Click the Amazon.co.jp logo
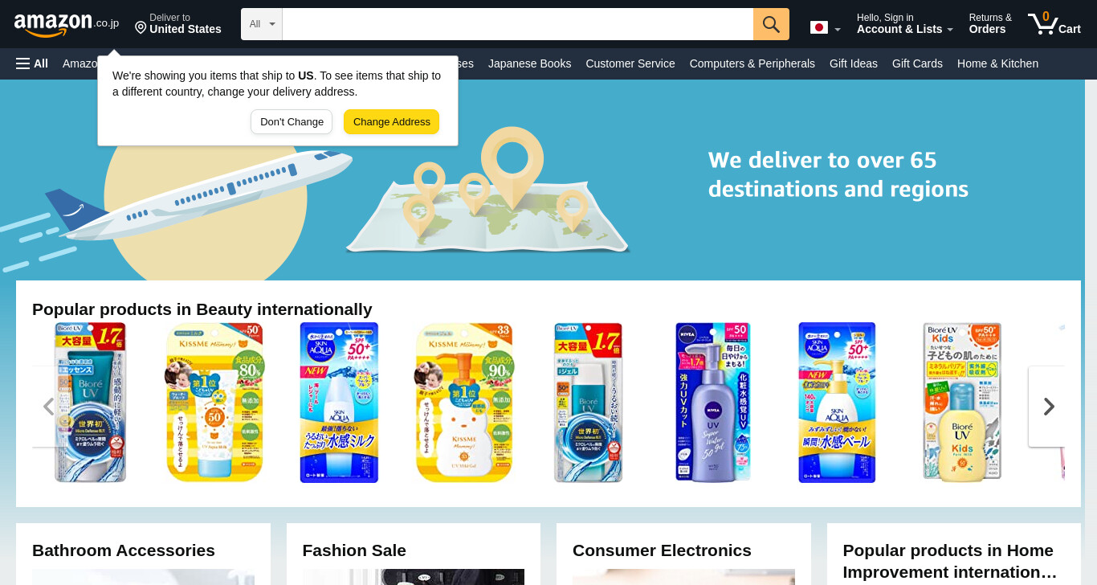1097x585 pixels. pos(66,24)
